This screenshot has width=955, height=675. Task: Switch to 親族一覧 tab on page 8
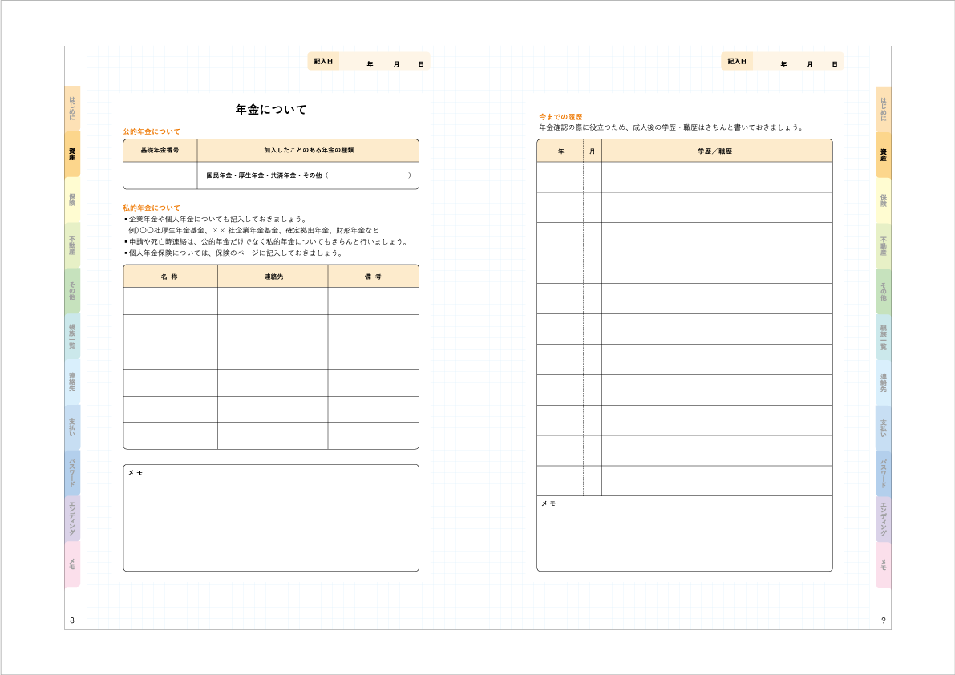point(72,336)
